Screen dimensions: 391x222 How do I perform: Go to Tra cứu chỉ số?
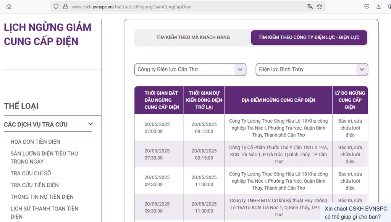[31, 173]
